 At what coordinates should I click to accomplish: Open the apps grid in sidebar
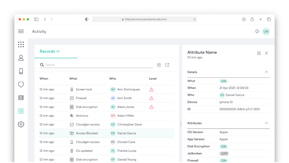(x=21, y=45)
